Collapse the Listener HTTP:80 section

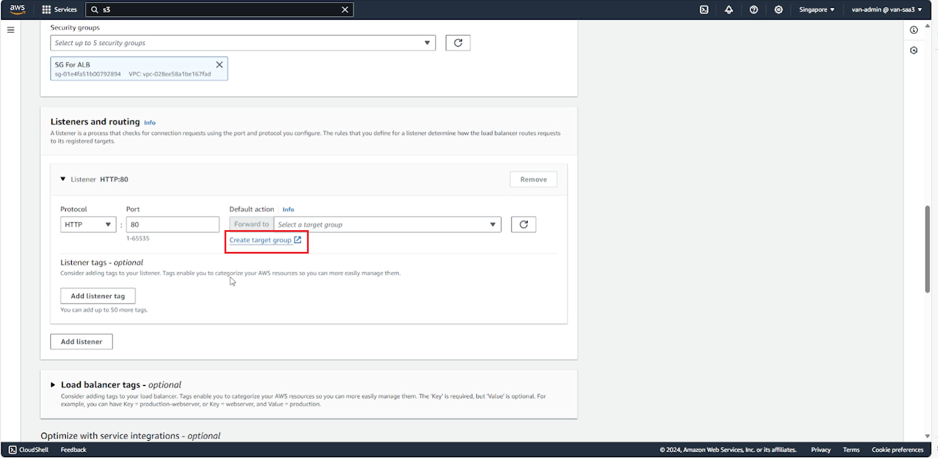63,179
